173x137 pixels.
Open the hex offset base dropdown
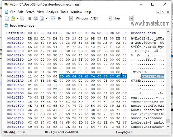[131, 18]
